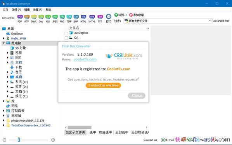Open the 帮助 menu
232x145 pixels.
[48, 10]
